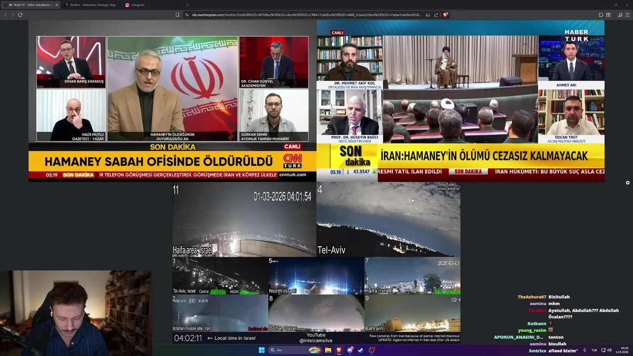Open Multi TV settings gear
Viewport: 633px width, 356px height.
coord(628,182)
